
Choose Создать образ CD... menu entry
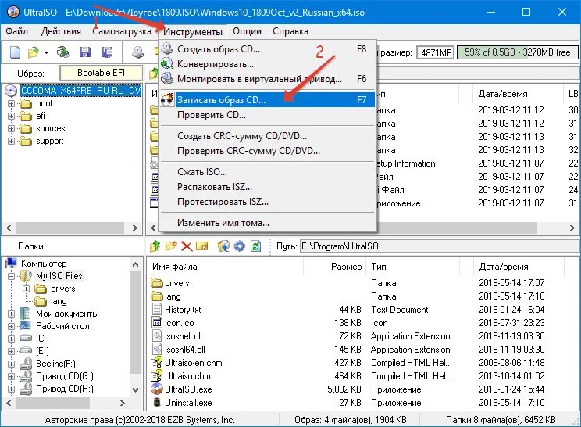click(268, 49)
